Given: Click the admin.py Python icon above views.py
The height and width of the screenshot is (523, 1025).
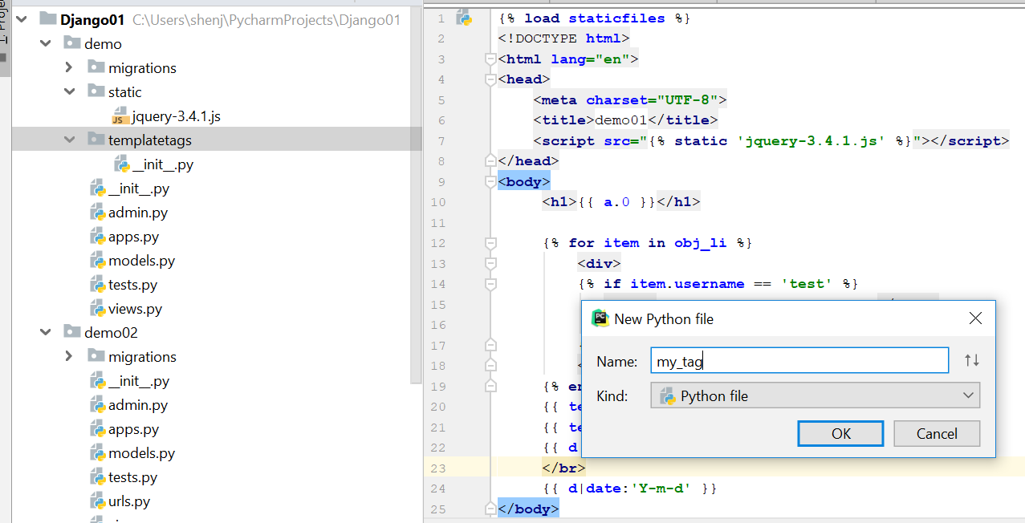Looking at the screenshot, I should click(x=97, y=213).
